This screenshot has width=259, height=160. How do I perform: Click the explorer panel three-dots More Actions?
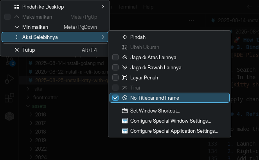191,21
